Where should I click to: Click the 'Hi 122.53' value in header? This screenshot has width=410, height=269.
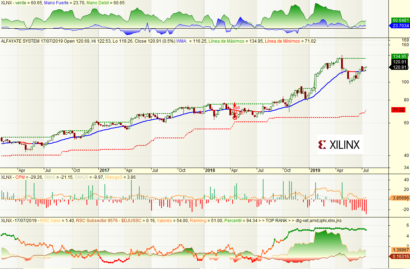click(x=101, y=41)
